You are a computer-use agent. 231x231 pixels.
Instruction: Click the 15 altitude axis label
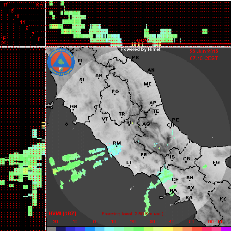[11, 11]
